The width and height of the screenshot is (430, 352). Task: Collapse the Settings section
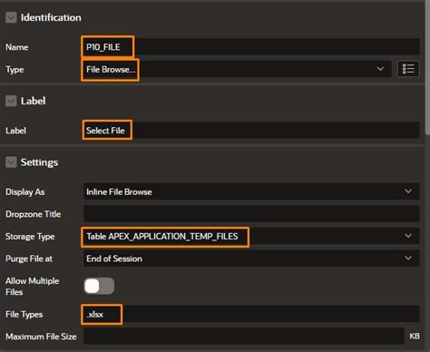click(x=11, y=162)
